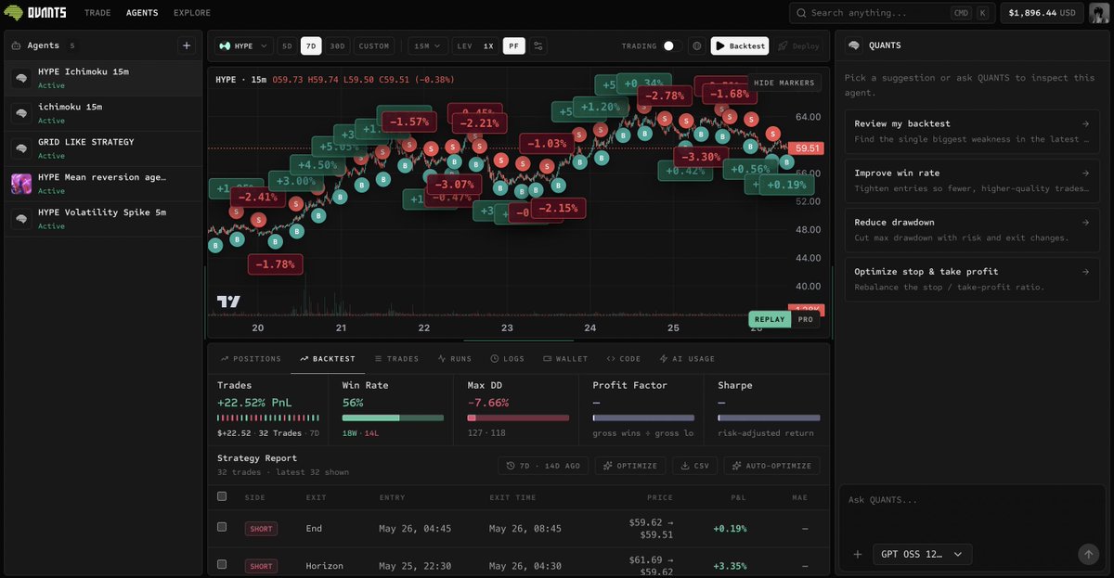Select the CUSTOM range
Image resolution: width=1114 pixels, height=578 pixels.
pyautogui.click(x=374, y=45)
